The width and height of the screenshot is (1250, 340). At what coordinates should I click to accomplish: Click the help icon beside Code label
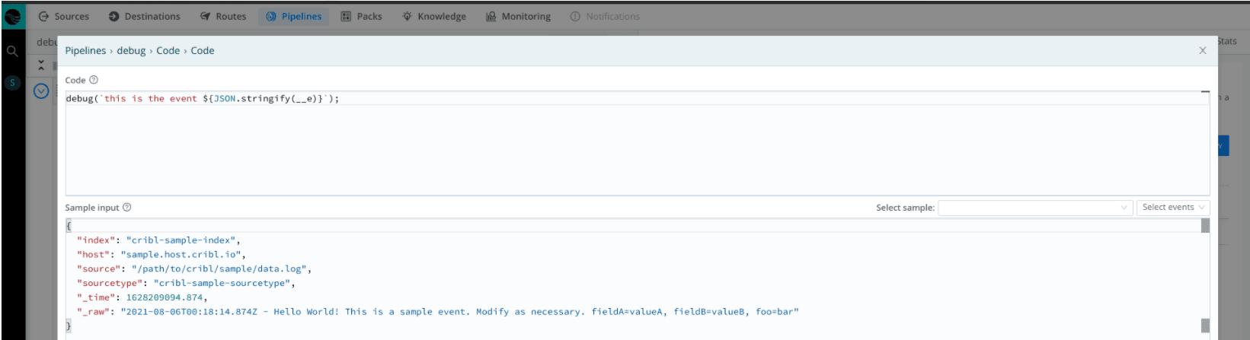(94, 80)
